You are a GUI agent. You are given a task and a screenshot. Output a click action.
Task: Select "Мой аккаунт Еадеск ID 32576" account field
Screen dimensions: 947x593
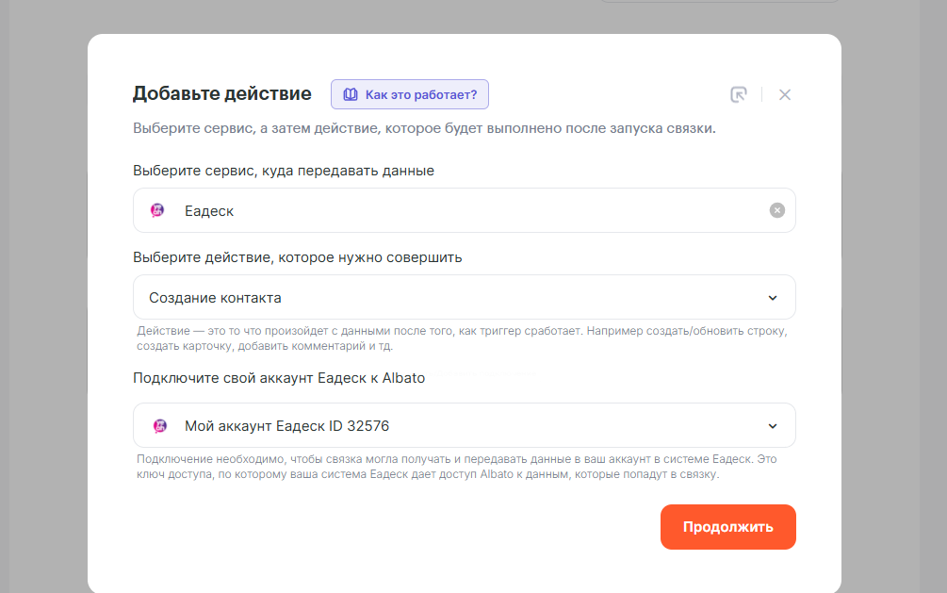[452, 426]
